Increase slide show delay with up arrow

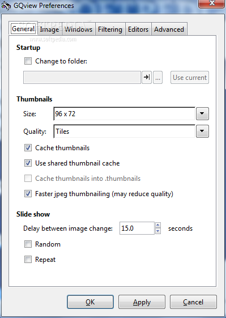click(158, 225)
